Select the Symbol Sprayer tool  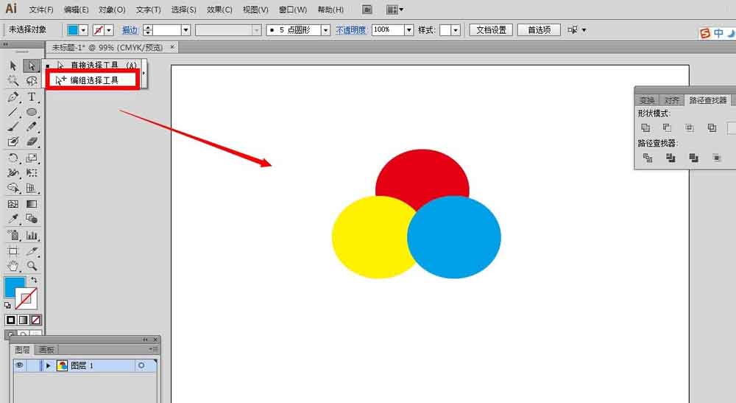pyautogui.click(x=13, y=235)
